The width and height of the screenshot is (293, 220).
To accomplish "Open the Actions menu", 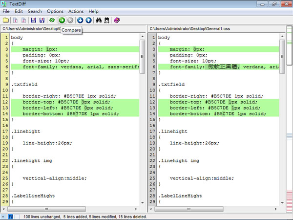I will tap(76, 11).
